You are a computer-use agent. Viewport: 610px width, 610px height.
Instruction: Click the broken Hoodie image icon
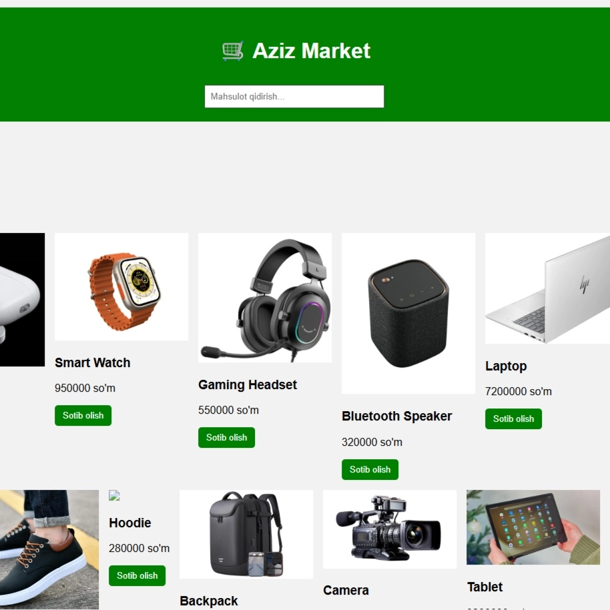pyautogui.click(x=114, y=495)
